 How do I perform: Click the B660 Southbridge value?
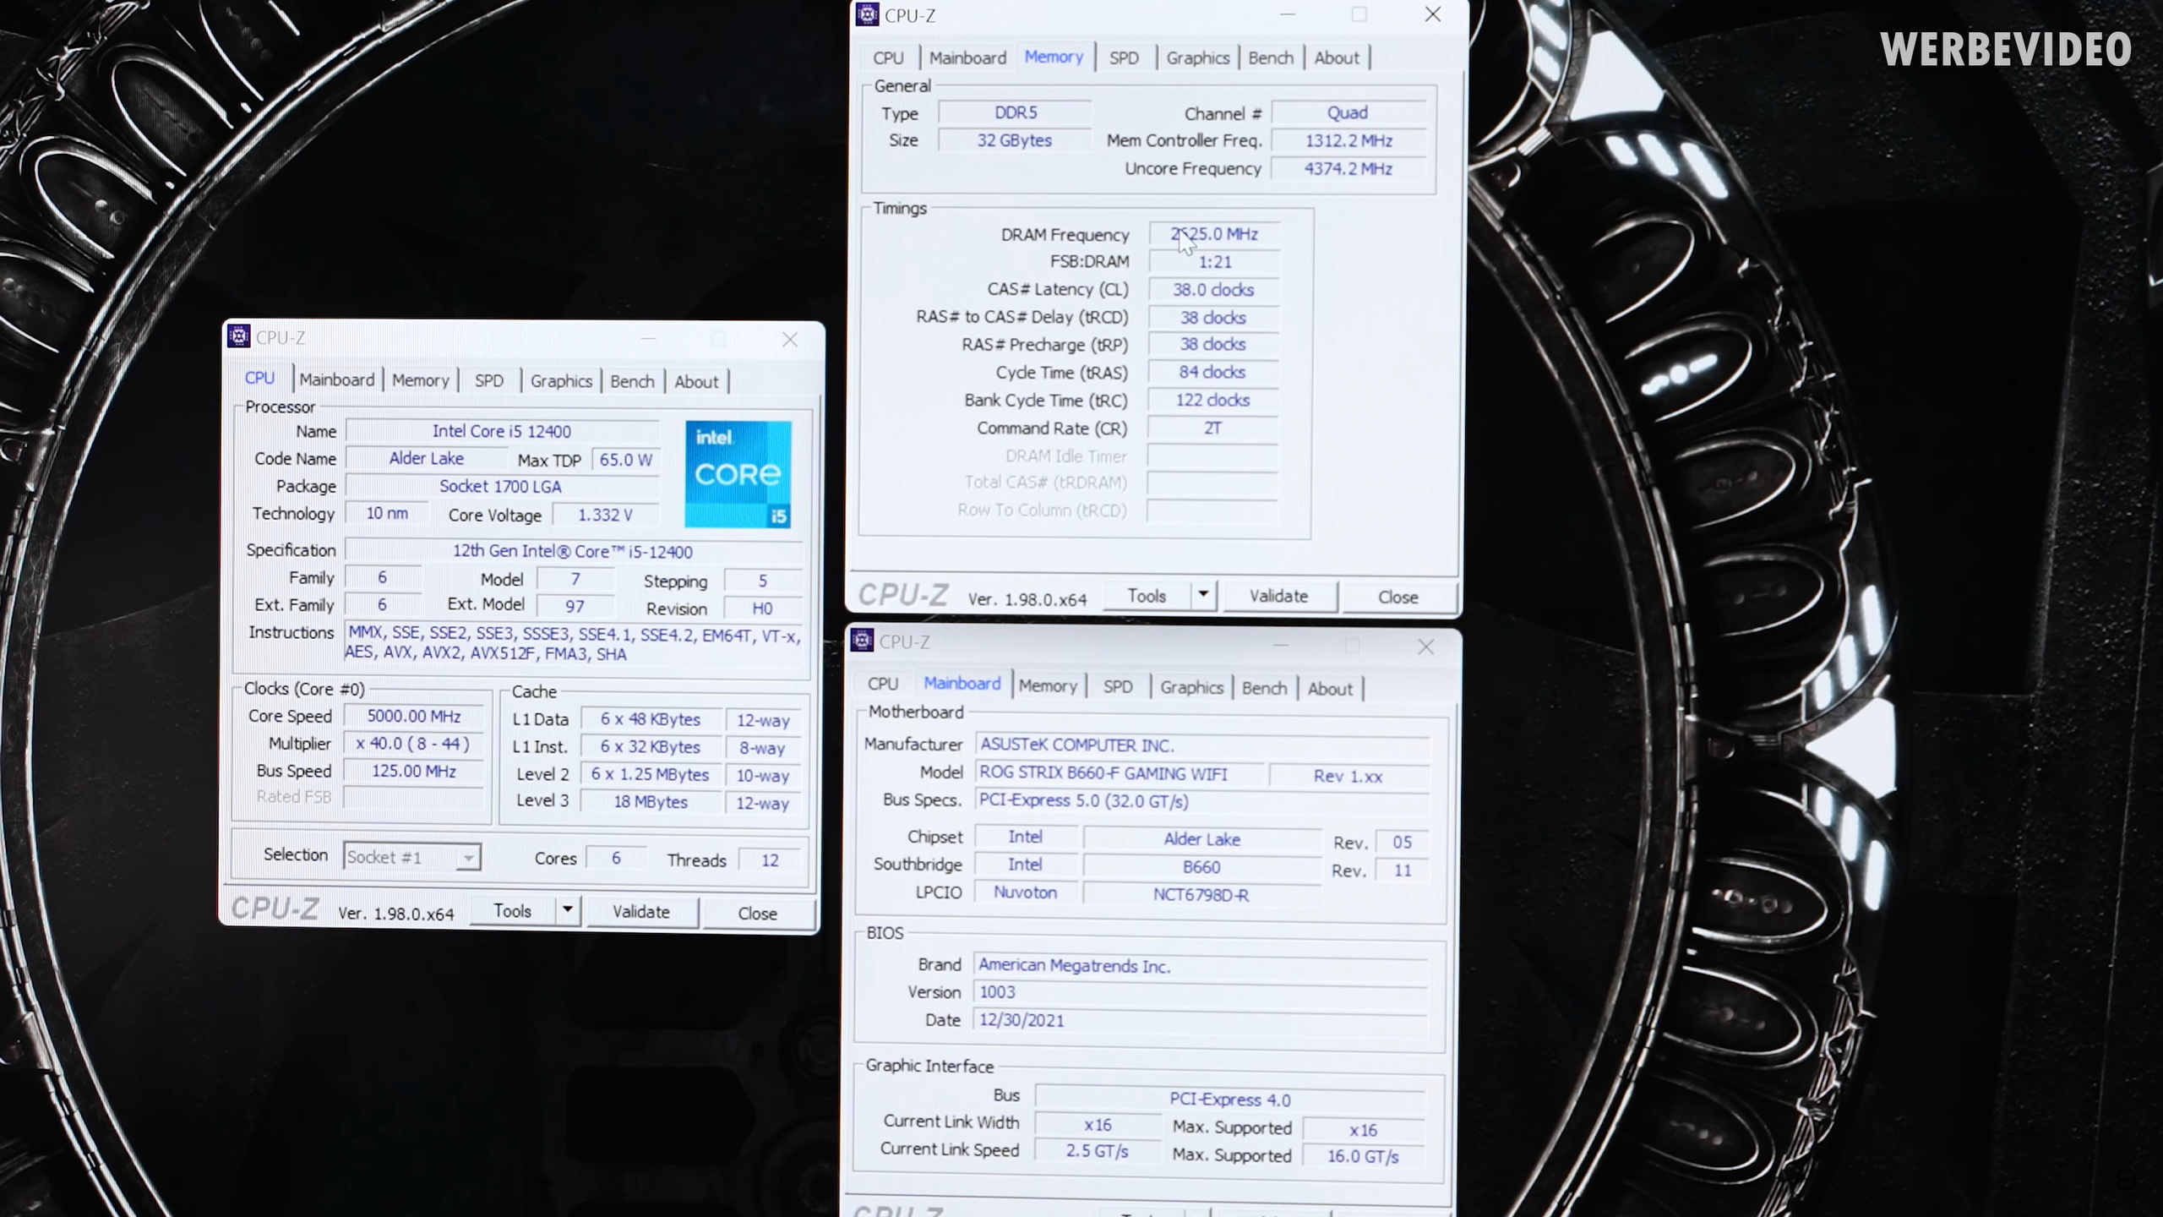click(x=1201, y=866)
